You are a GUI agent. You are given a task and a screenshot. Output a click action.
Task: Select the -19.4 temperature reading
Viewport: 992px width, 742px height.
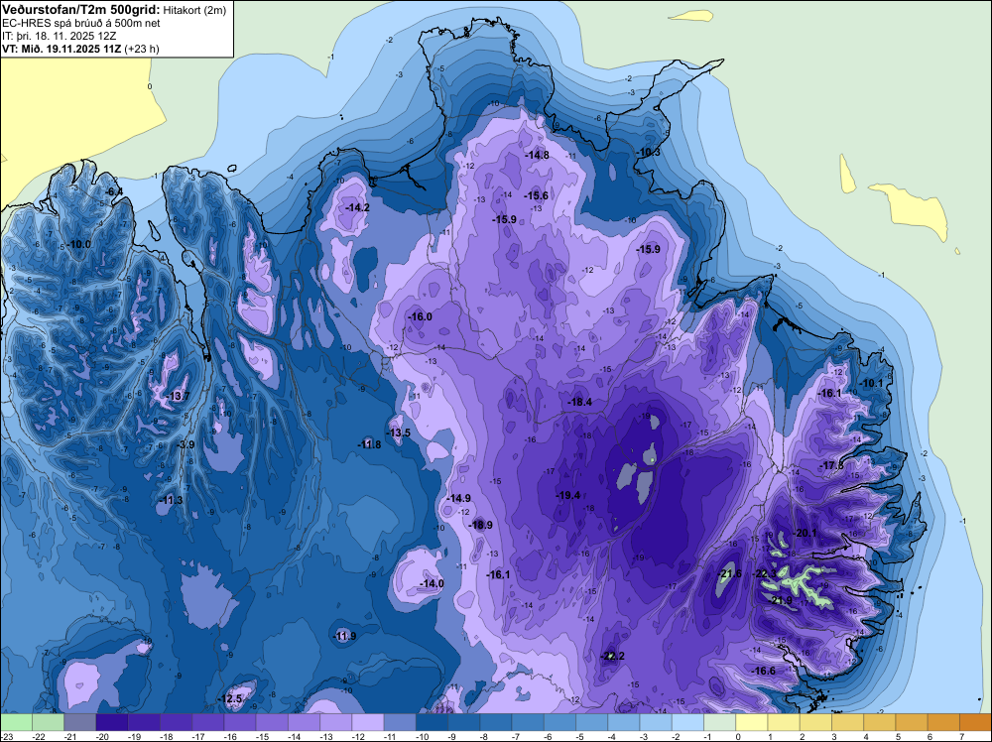coord(568,495)
